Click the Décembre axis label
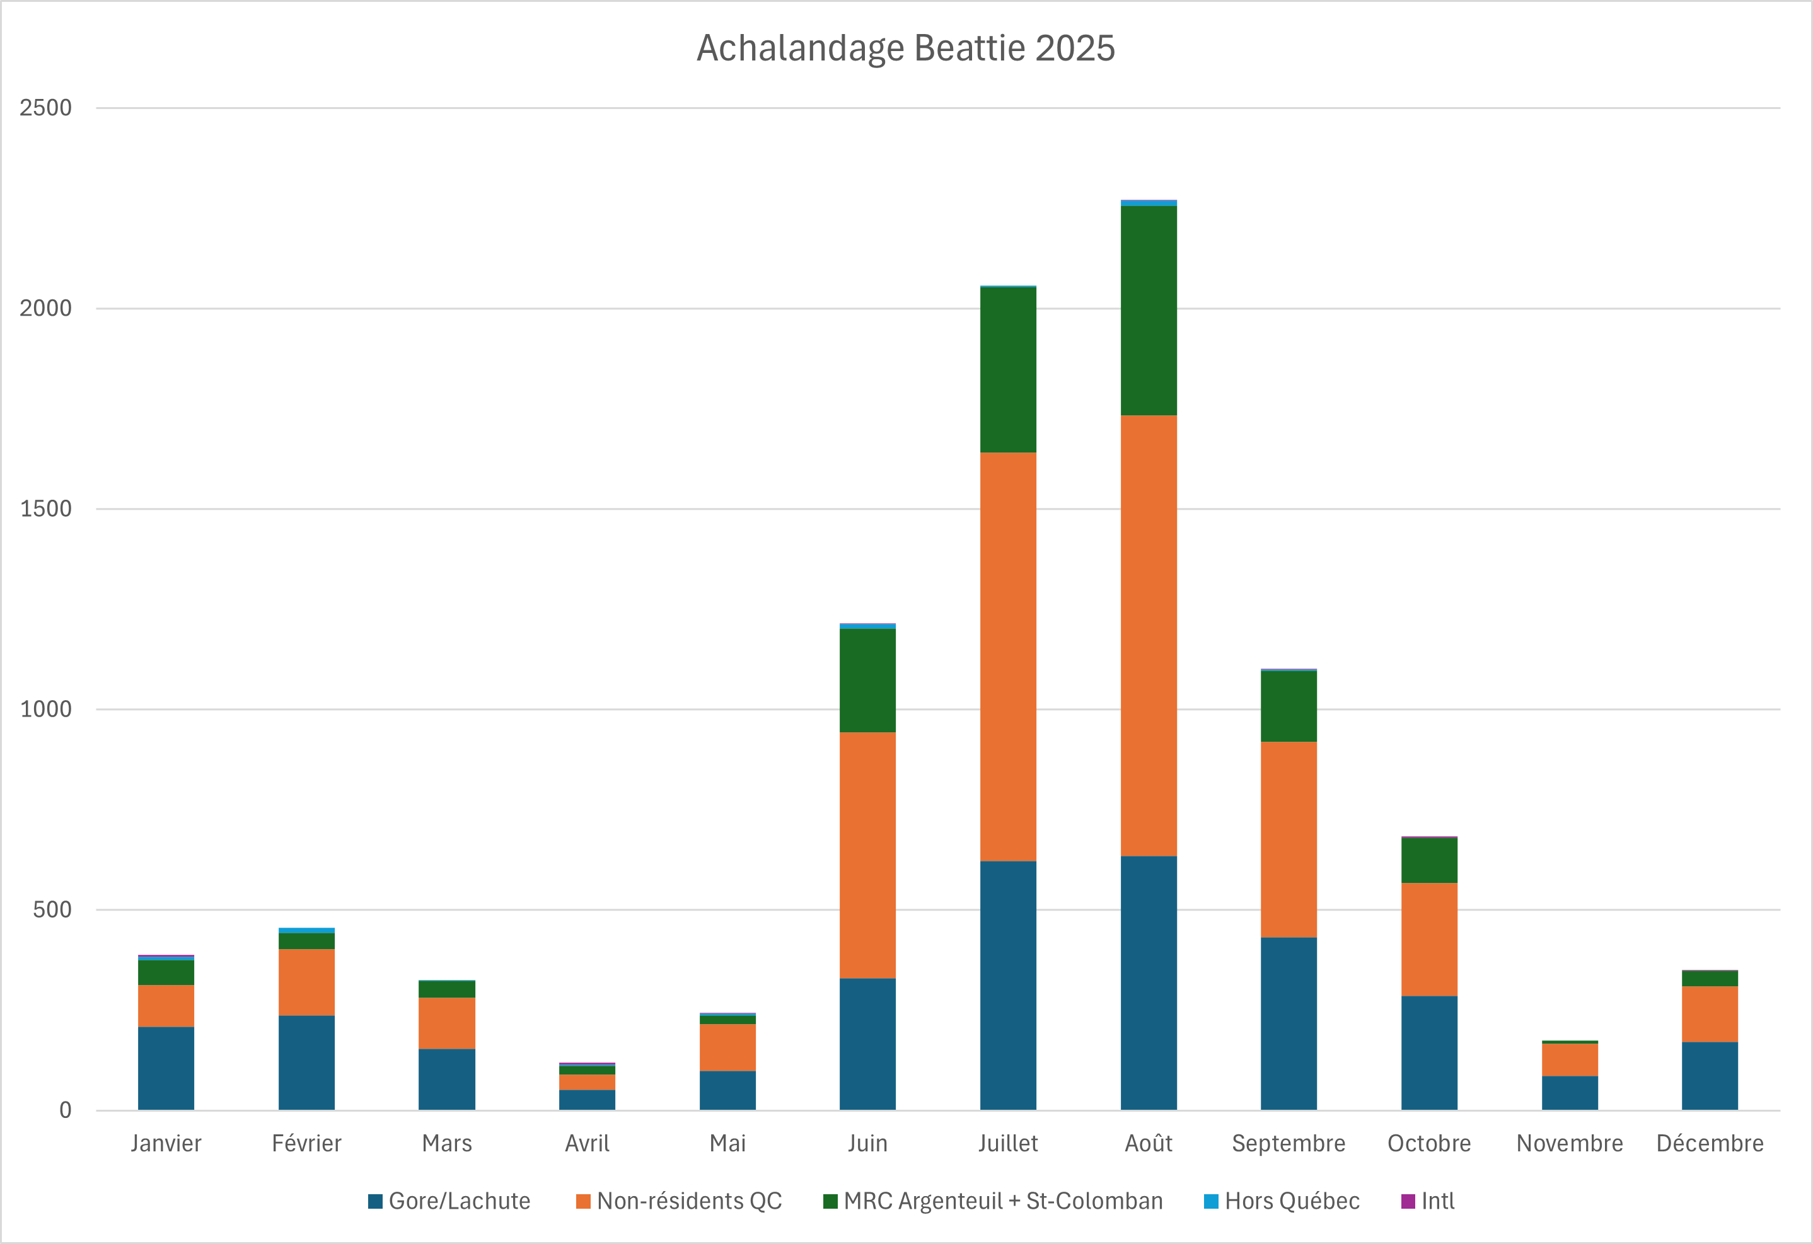The image size is (1813, 1244). 1710,1143
